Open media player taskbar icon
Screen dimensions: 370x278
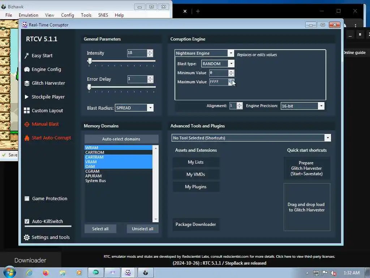coord(79,273)
